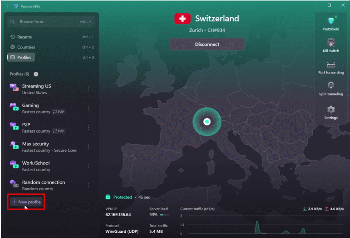This screenshot has height=238, width=350.
Task: Open options menu for Streaming US
Action: pyautogui.click(x=89, y=89)
